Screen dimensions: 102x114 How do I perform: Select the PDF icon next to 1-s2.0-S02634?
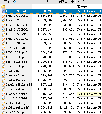(3, 25)
